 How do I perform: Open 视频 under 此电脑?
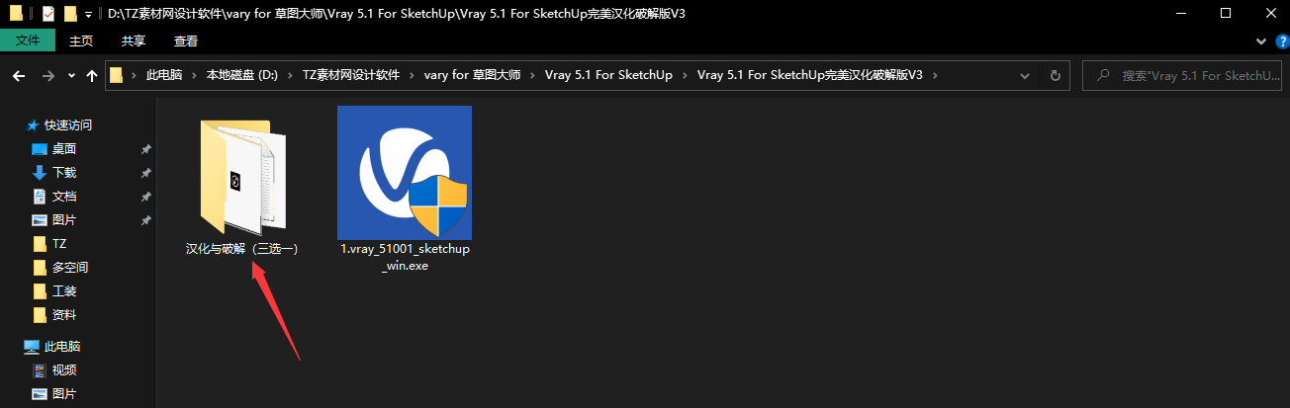pyautogui.click(x=64, y=370)
